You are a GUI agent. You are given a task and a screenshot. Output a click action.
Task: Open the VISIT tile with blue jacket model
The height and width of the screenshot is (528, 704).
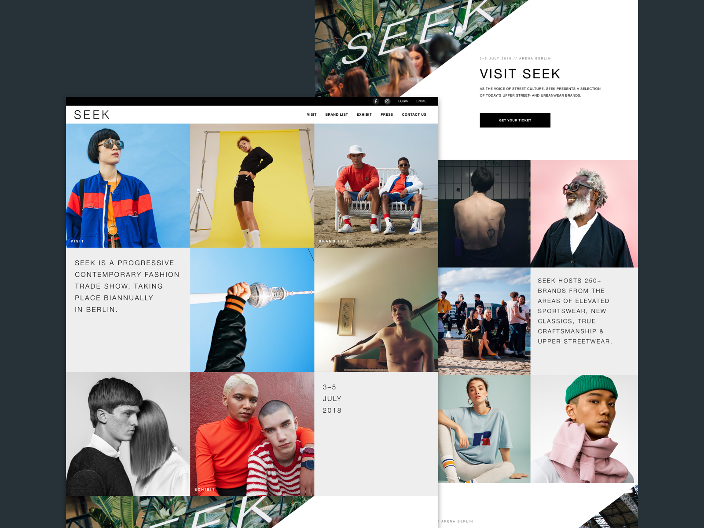pos(128,186)
